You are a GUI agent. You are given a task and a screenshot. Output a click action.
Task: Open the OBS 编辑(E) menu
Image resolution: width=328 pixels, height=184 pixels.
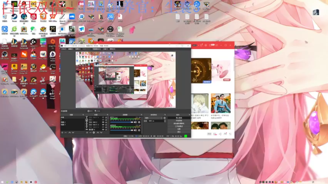(71, 49)
